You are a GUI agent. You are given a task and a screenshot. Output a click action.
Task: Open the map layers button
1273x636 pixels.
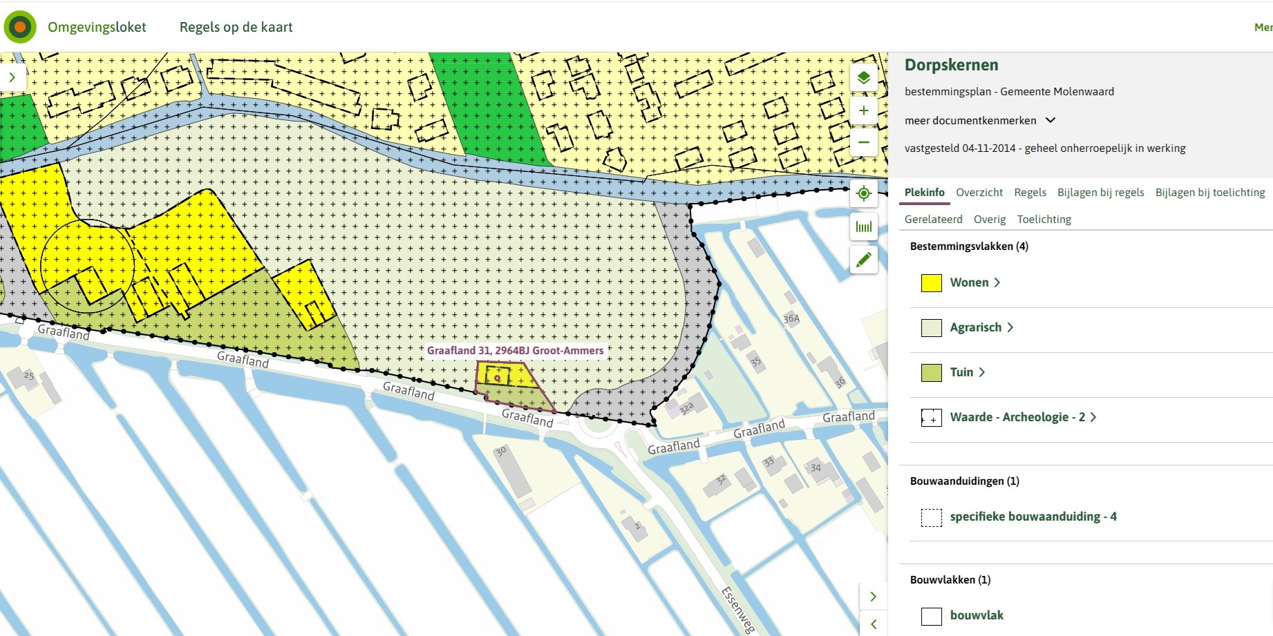coord(863,78)
